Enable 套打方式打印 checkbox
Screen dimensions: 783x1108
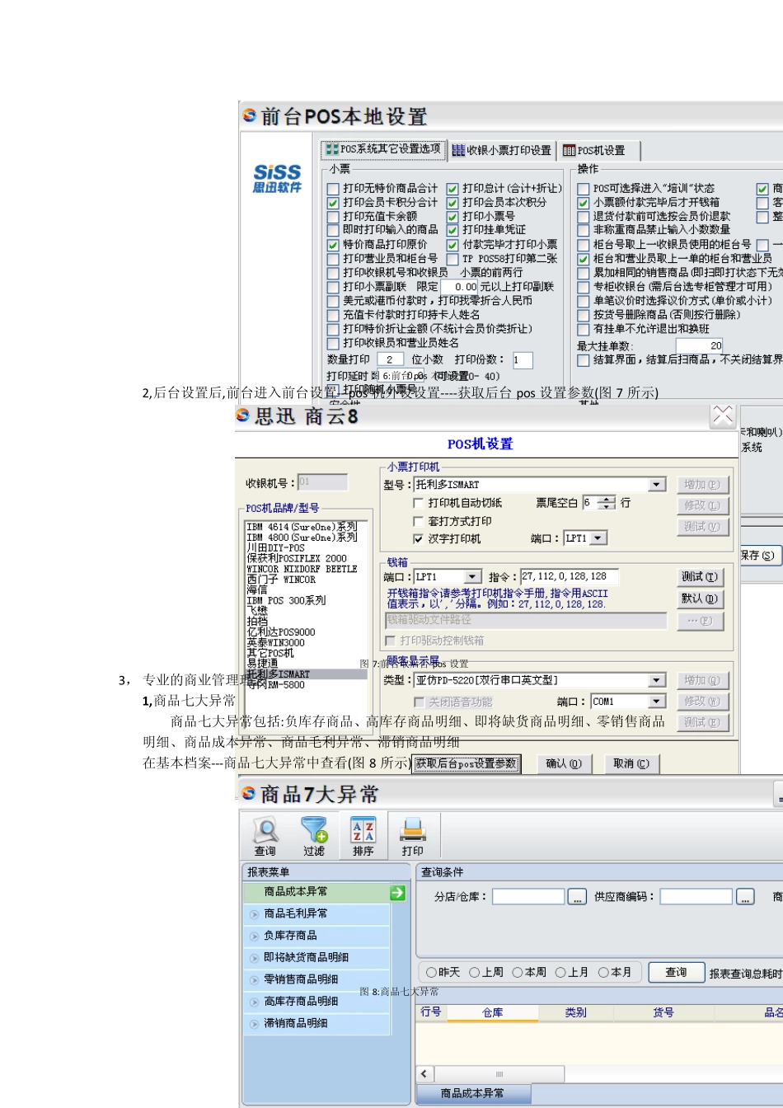coord(418,521)
